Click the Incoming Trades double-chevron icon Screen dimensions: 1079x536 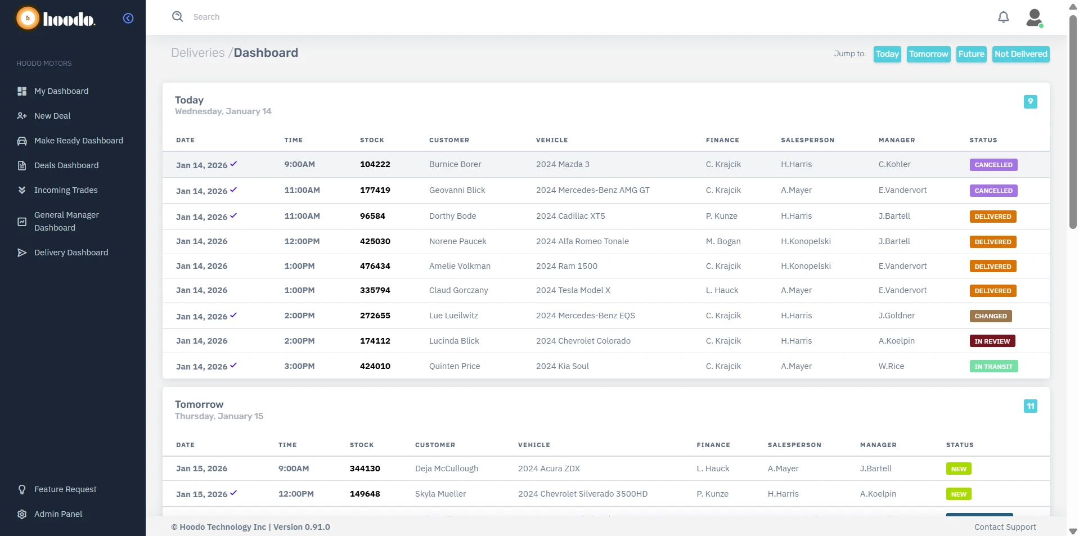coord(22,190)
